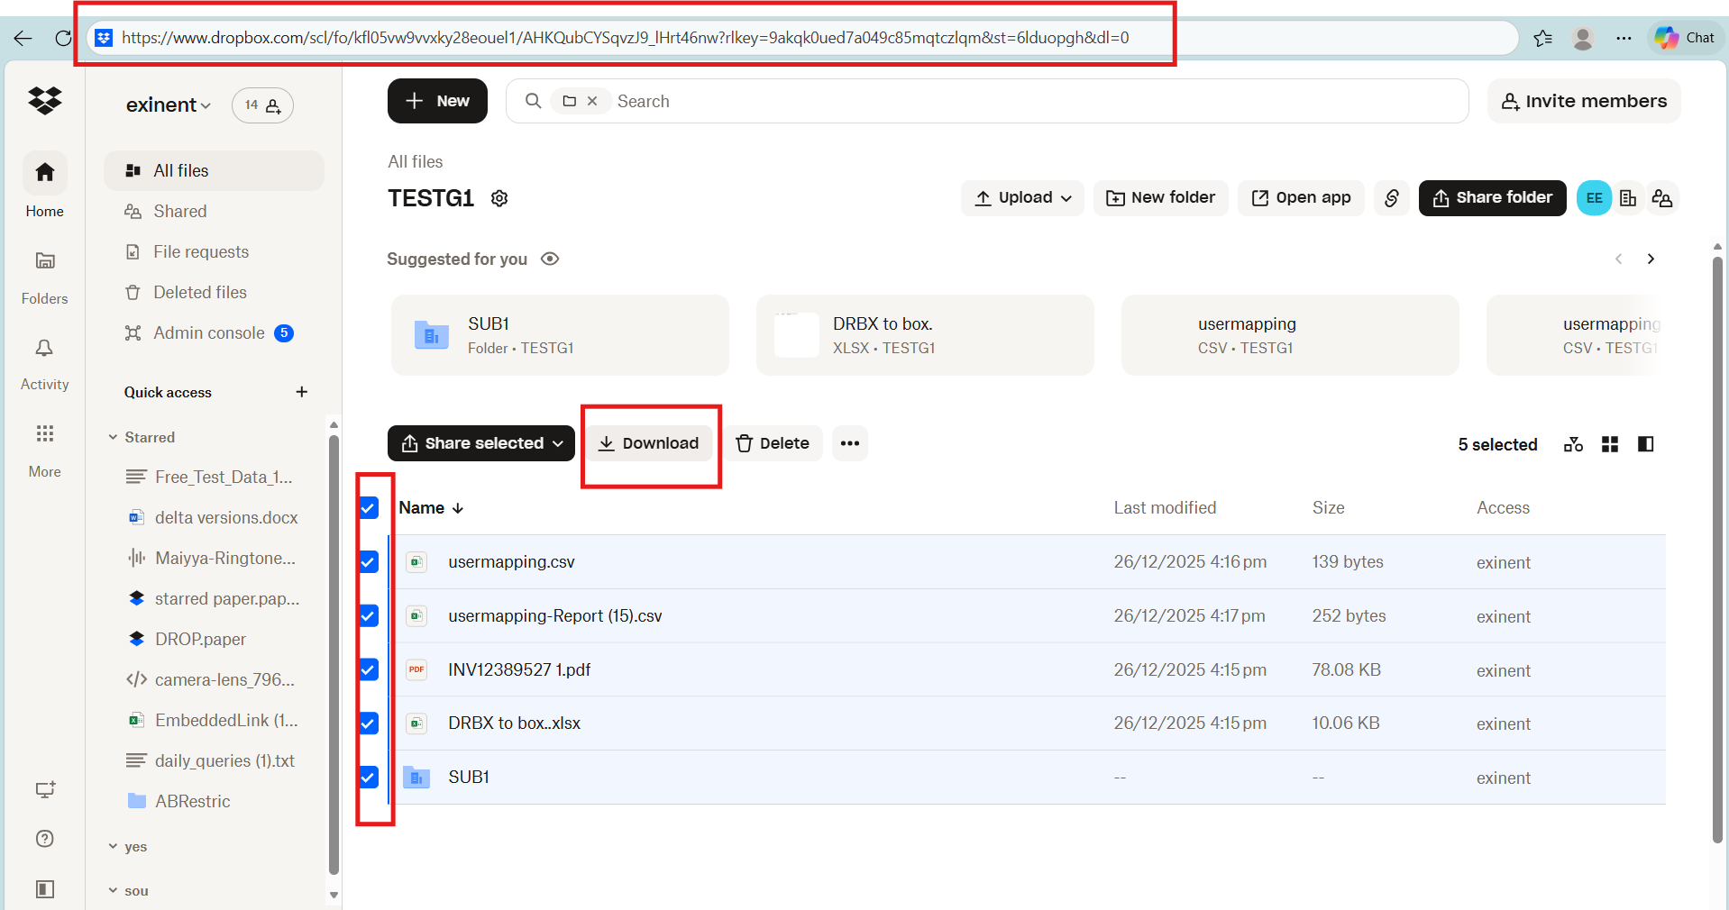1729x910 pixels.
Task: Open the copy link icon beside Share folder
Action: click(1391, 198)
